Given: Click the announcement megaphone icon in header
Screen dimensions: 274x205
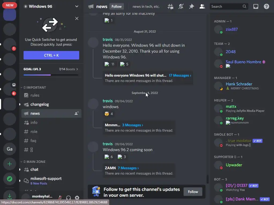Looking at the screenshot, I should pos(91,7).
